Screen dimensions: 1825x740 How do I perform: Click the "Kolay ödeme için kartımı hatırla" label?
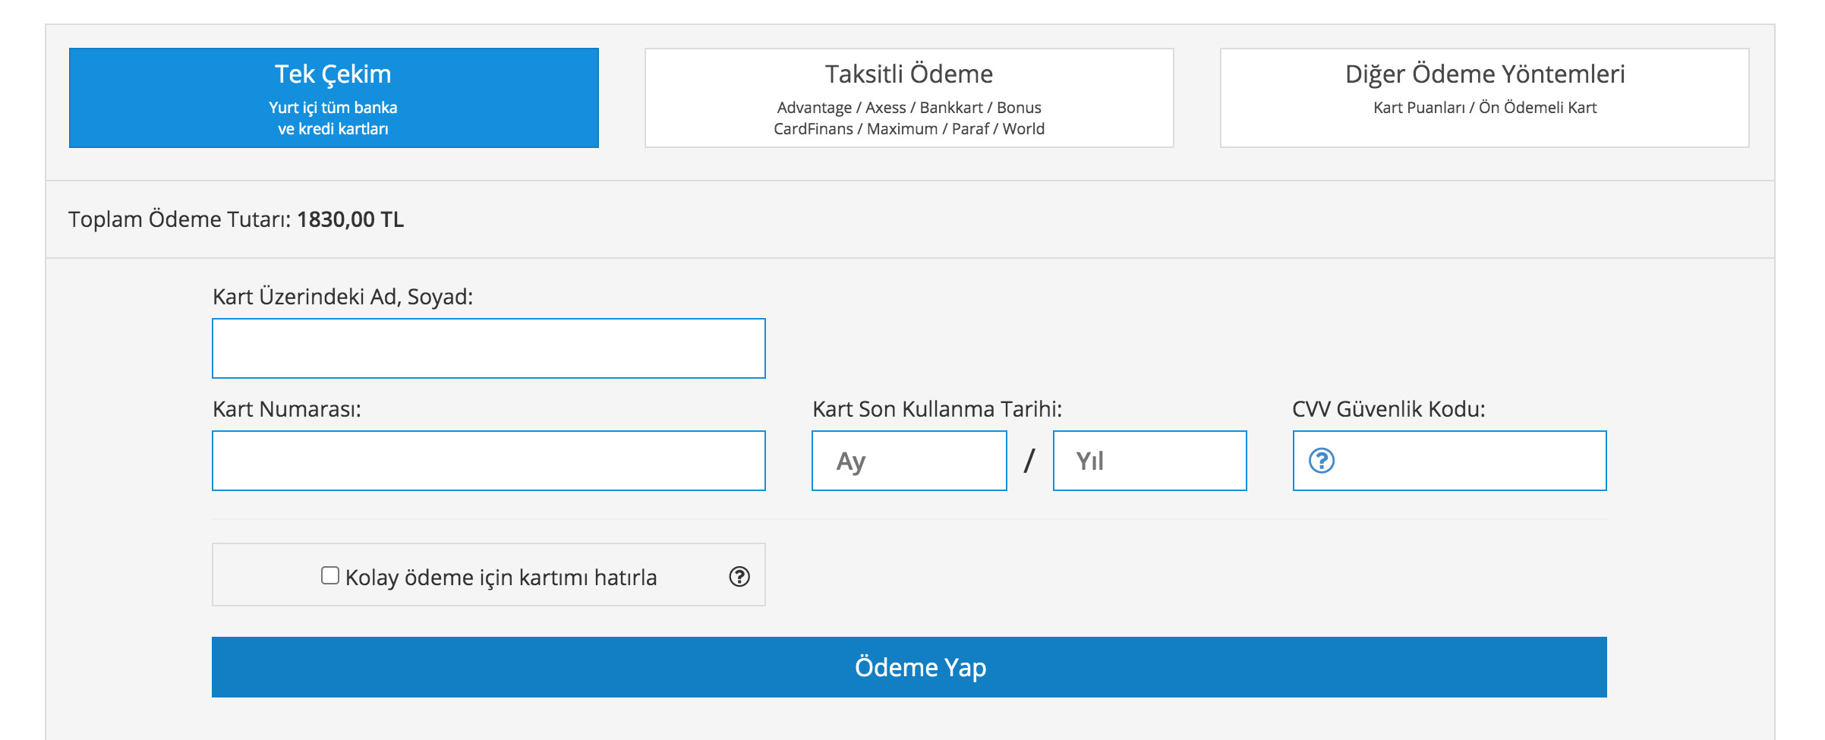[x=501, y=578]
